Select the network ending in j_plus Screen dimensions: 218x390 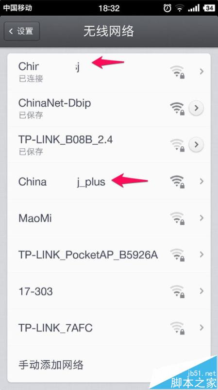(x=109, y=181)
